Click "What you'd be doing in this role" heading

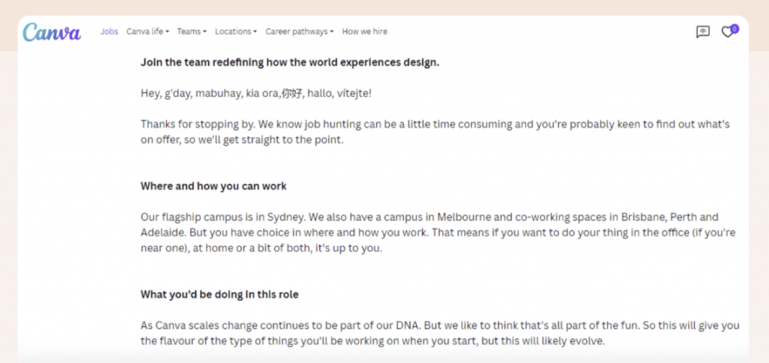tap(219, 294)
